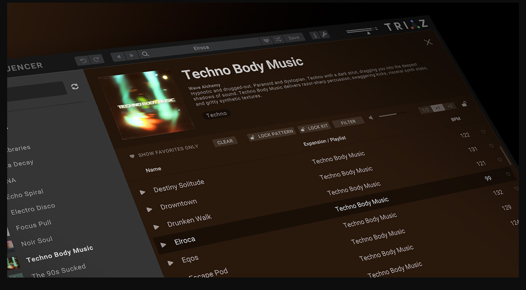Click the undo arrow icon

tap(83, 60)
